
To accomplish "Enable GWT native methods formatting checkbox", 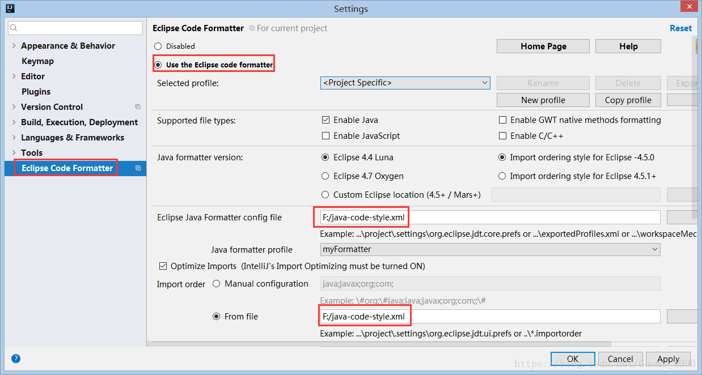I will tap(502, 120).
